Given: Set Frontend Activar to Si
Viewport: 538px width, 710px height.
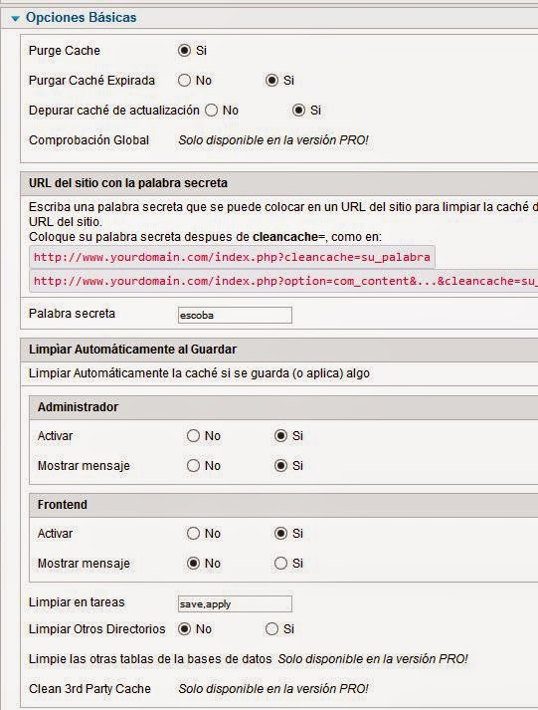Looking at the screenshot, I should (280, 534).
